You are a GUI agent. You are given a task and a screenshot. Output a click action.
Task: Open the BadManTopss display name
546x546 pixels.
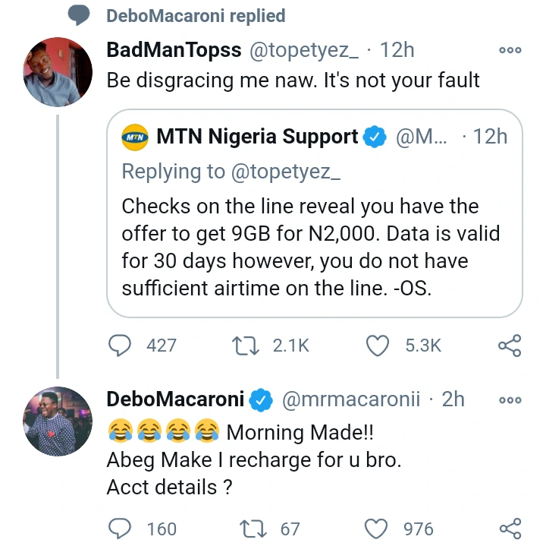tap(174, 50)
